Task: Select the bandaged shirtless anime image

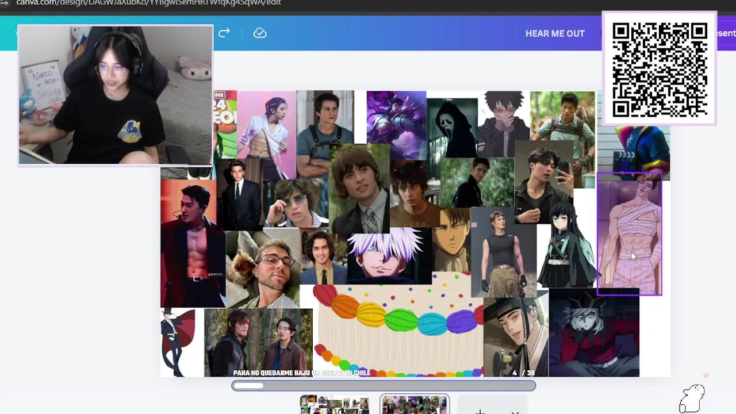Action: (x=630, y=234)
